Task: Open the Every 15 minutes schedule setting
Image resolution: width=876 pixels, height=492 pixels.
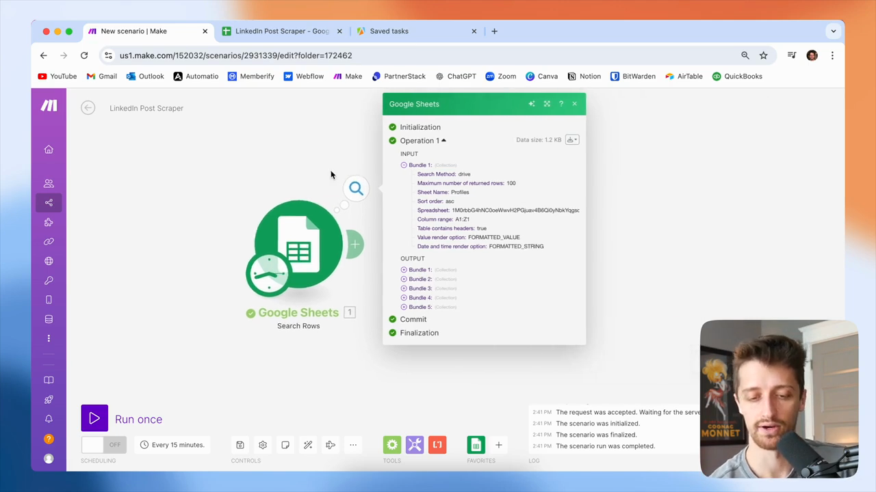Action: click(x=172, y=445)
